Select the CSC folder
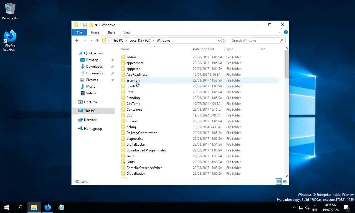 [x=130, y=115]
